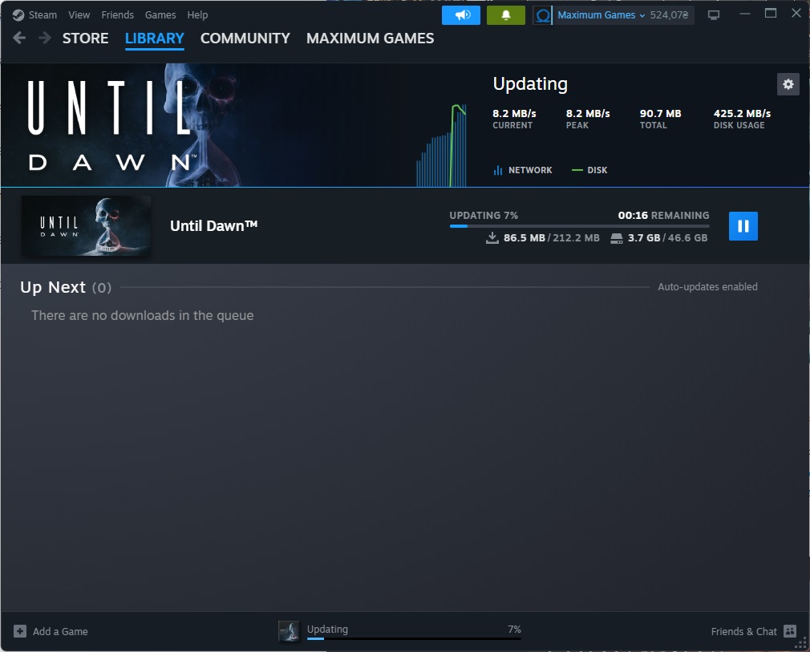Click the Steam logo icon
This screenshot has width=810, height=652.
pos(18,15)
